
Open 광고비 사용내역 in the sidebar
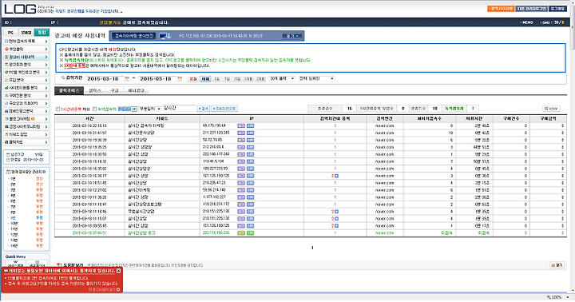pyautogui.click(x=26, y=58)
